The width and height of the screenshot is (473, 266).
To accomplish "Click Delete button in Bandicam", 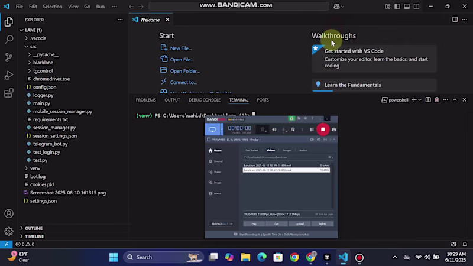I will [322, 224].
